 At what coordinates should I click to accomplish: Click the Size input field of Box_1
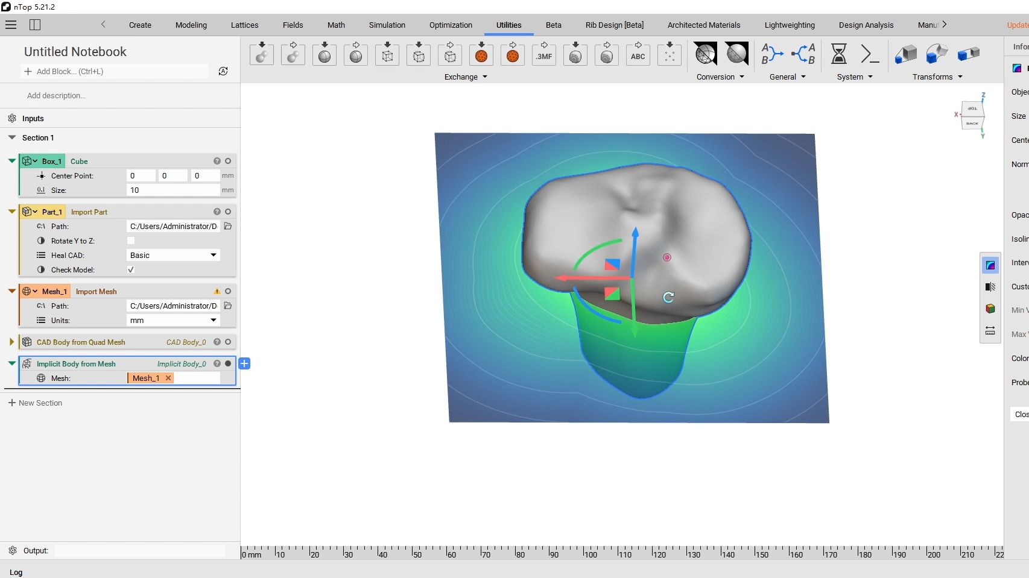tap(173, 190)
